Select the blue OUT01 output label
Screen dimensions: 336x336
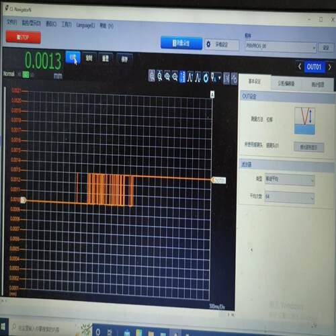314,67
